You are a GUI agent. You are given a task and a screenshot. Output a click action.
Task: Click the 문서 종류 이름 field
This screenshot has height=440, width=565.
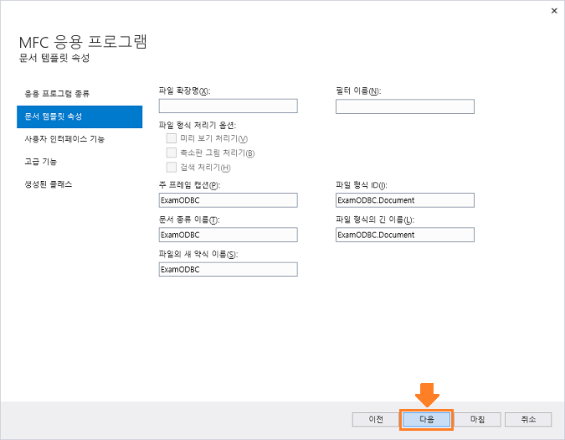pyautogui.click(x=228, y=235)
